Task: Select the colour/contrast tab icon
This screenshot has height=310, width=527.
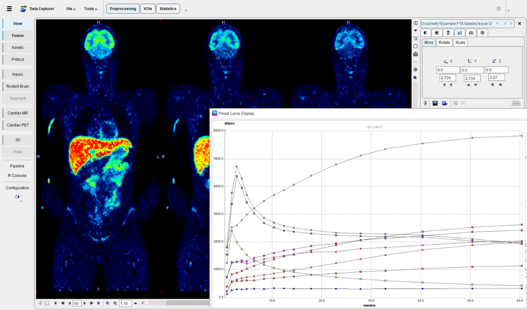Action: (426, 33)
